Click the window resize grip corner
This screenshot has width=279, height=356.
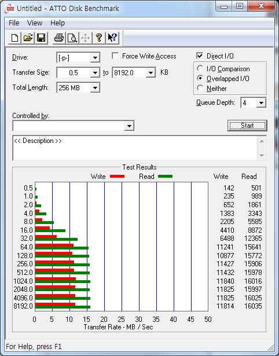tap(270, 347)
